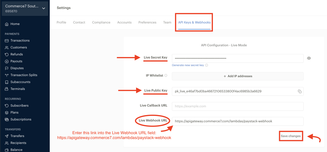Show info tooltip next to IP Whitelist
This screenshot has height=152, width=327.
coord(166,76)
